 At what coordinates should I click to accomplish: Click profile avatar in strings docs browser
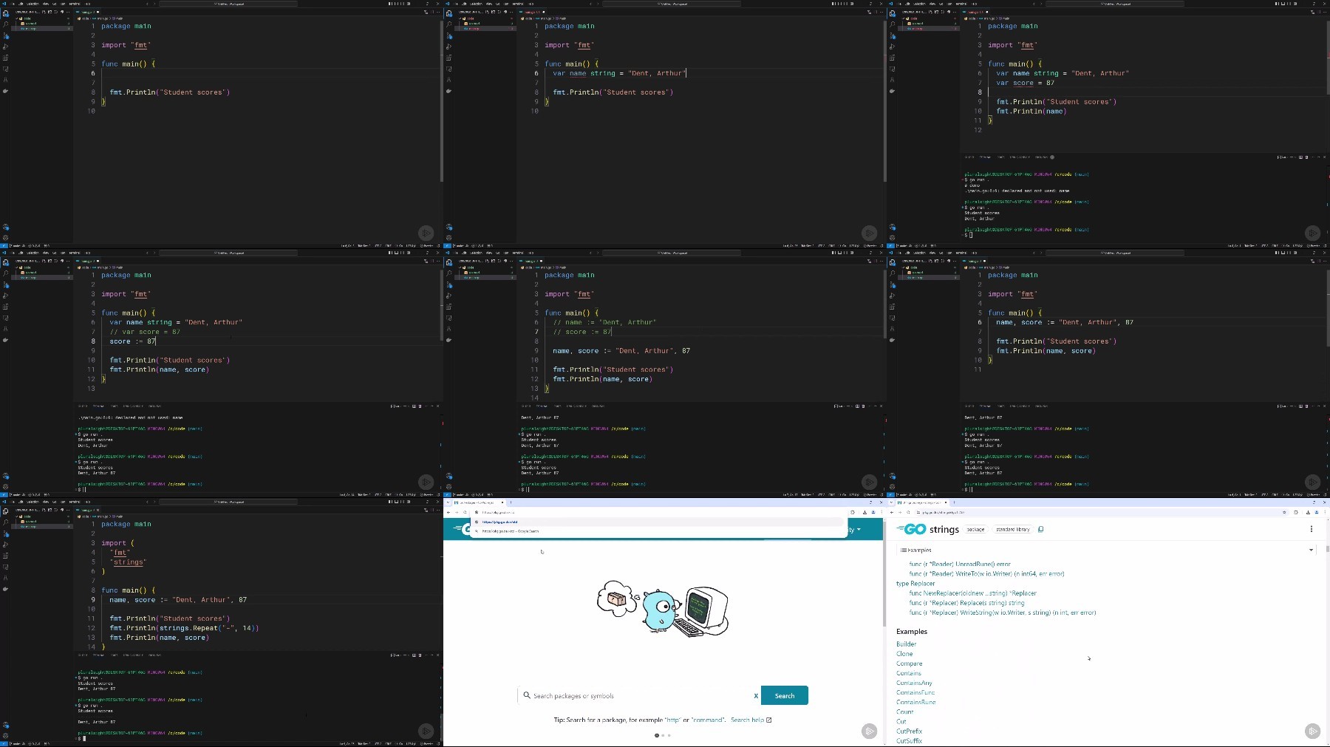coord(1316,512)
